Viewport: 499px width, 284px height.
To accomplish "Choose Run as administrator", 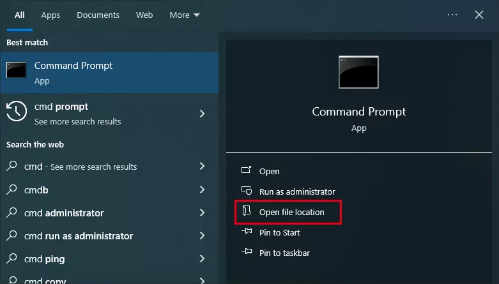I will click(297, 191).
